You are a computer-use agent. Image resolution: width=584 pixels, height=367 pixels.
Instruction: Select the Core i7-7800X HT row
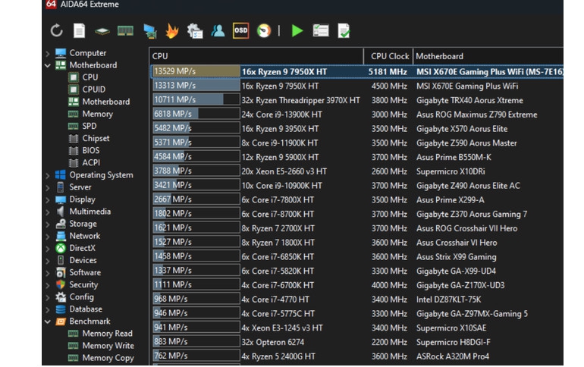[356, 200]
